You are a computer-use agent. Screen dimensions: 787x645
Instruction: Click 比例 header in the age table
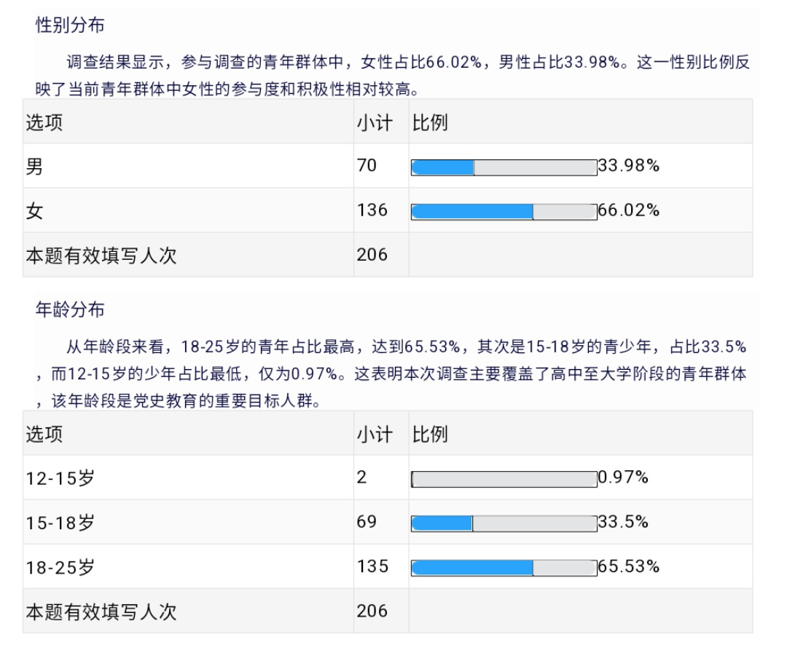430,435
